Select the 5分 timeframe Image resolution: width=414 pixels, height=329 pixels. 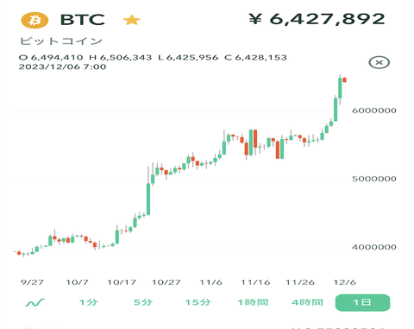(143, 302)
